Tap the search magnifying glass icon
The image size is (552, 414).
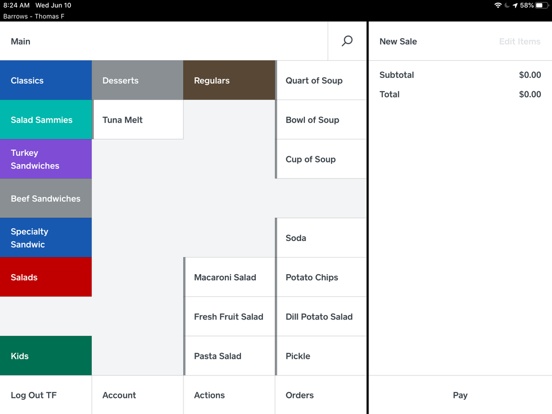(x=347, y=41)
